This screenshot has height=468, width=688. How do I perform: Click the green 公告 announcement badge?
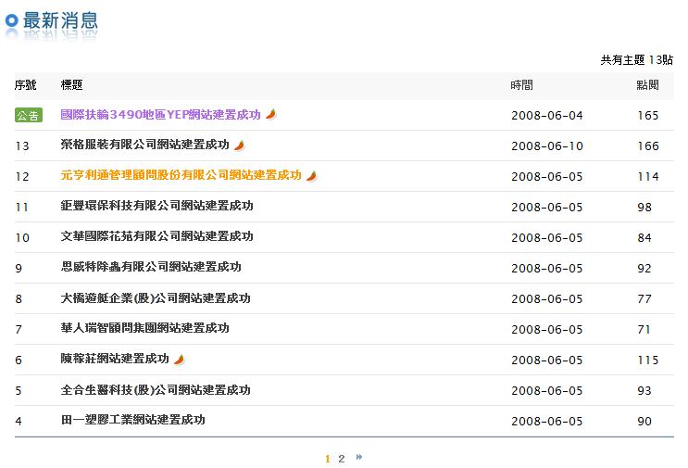[x=29, y=116]
